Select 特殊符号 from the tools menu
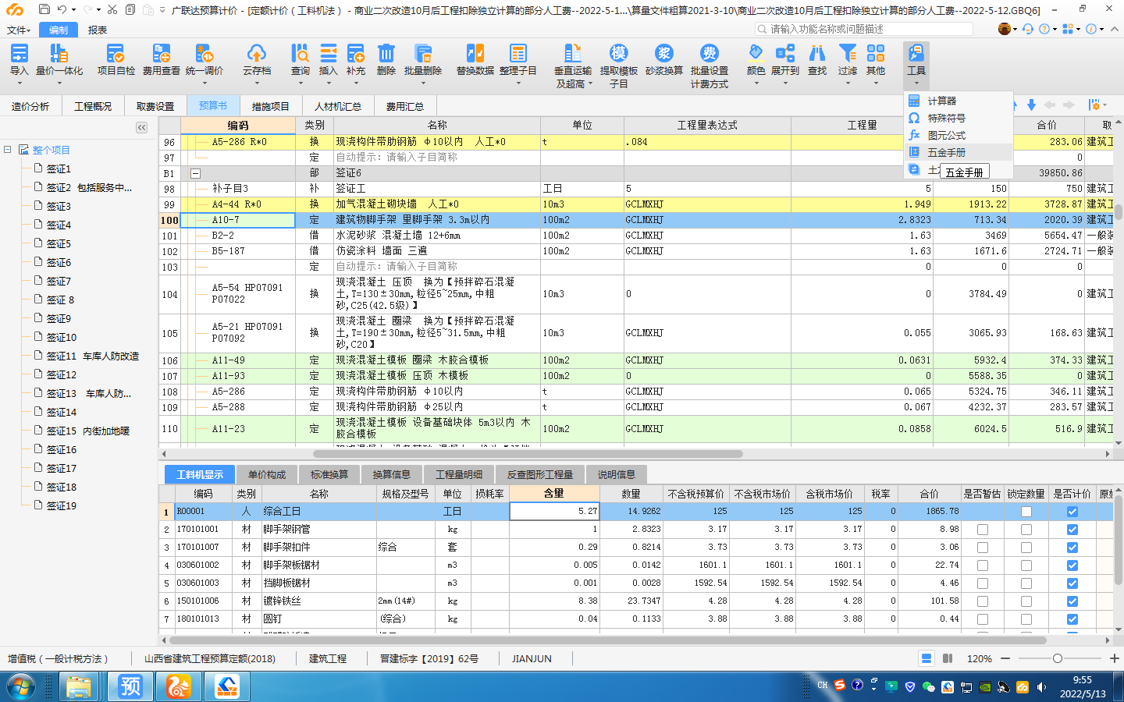This screenshot has height=702, width=1124. click(959, 118)
